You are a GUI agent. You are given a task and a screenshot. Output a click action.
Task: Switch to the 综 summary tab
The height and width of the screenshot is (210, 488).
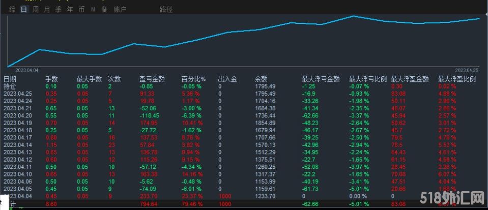[12, 9]
